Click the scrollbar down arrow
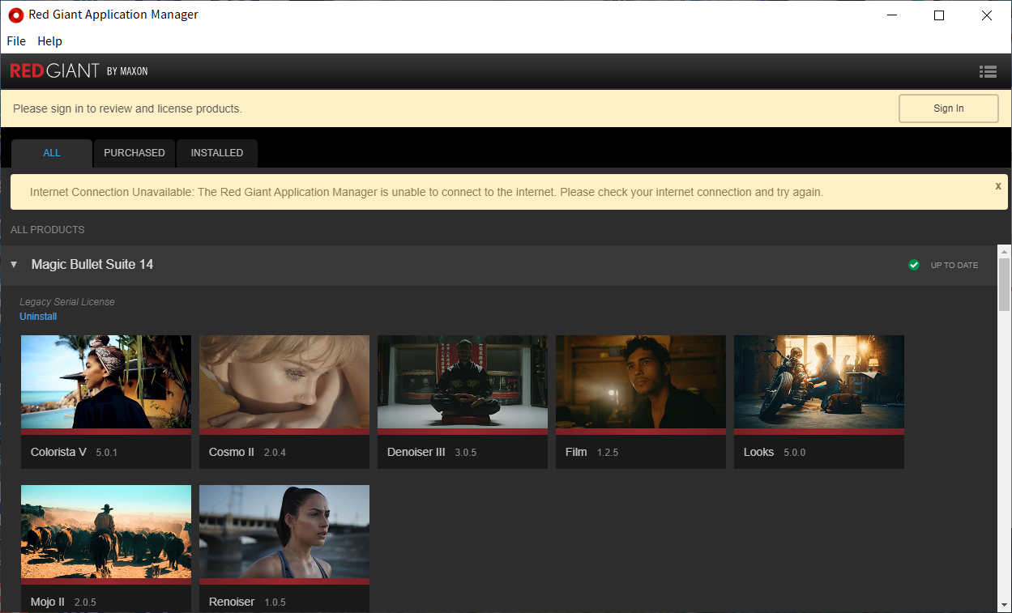This screenshot has height=613, width=1012. tap(1005, 606)
